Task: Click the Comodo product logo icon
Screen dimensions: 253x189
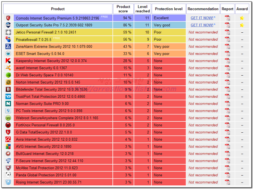Action: (8, 18)
